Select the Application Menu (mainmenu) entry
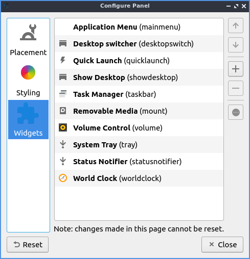 (139, 27)
